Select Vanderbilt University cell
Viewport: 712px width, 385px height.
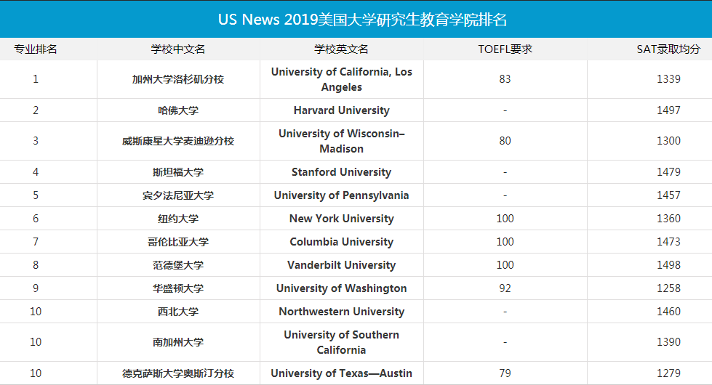[342, 265]
